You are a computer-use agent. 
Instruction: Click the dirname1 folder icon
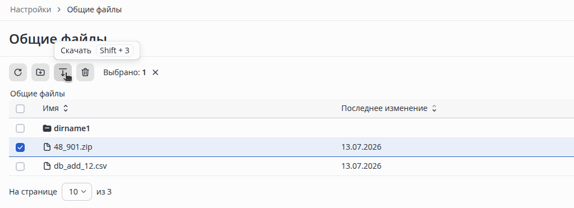(47, 128)
